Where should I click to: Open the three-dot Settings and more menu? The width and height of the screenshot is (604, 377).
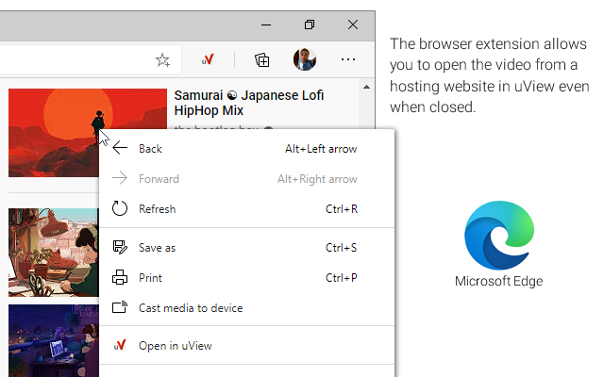coord(348,59)
